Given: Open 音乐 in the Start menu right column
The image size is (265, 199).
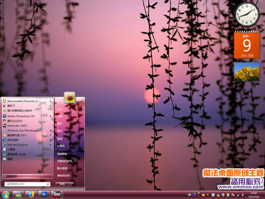Looking at the screenshot, I should (x=60, y=131).
